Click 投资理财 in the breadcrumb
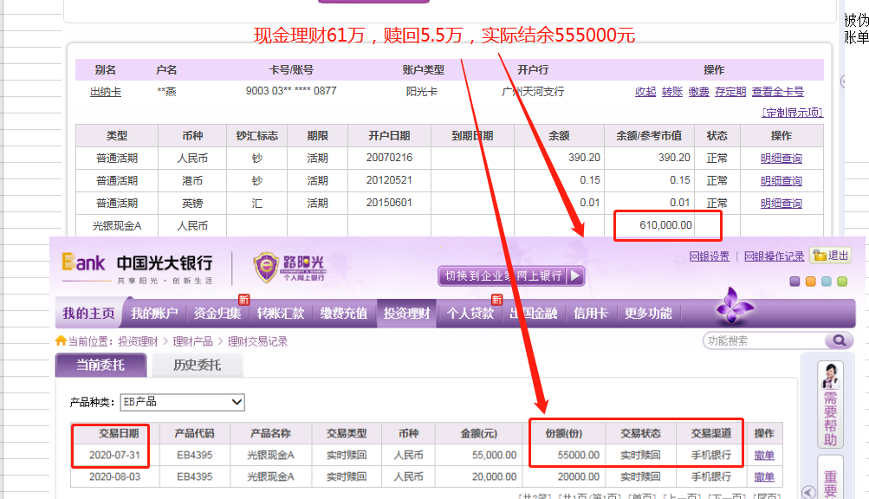This screenshot has width=869, height=499. (138, 341)
